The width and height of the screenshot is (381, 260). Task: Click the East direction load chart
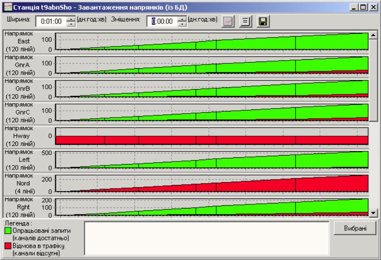point(212,41)
